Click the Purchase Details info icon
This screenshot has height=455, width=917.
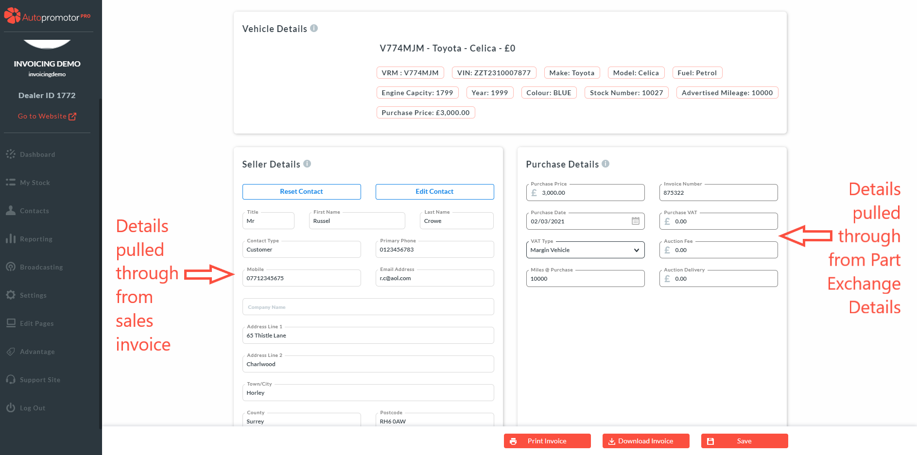(x=606, y=164)
